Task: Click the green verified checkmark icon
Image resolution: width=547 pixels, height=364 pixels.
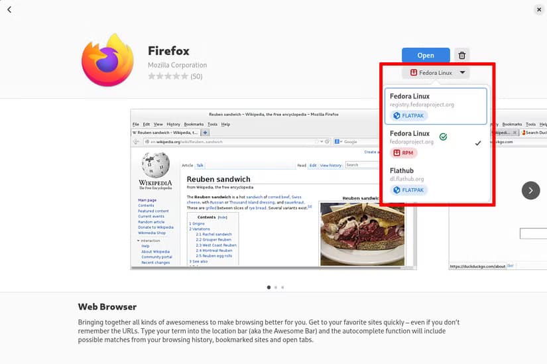Action: pos(443,137)
